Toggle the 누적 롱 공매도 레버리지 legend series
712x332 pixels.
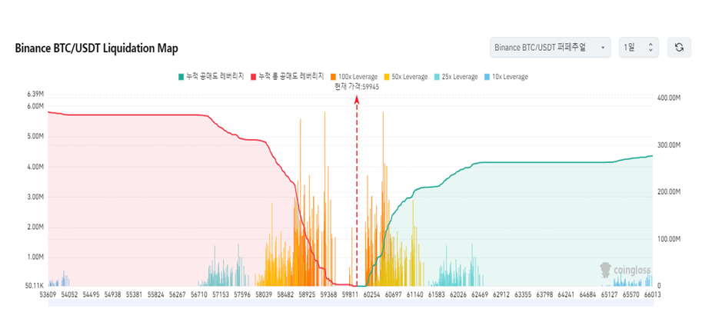click(287, 77)
